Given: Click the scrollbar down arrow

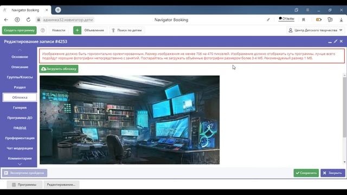Looking at the screenshot, I should [x=344, y=162].
